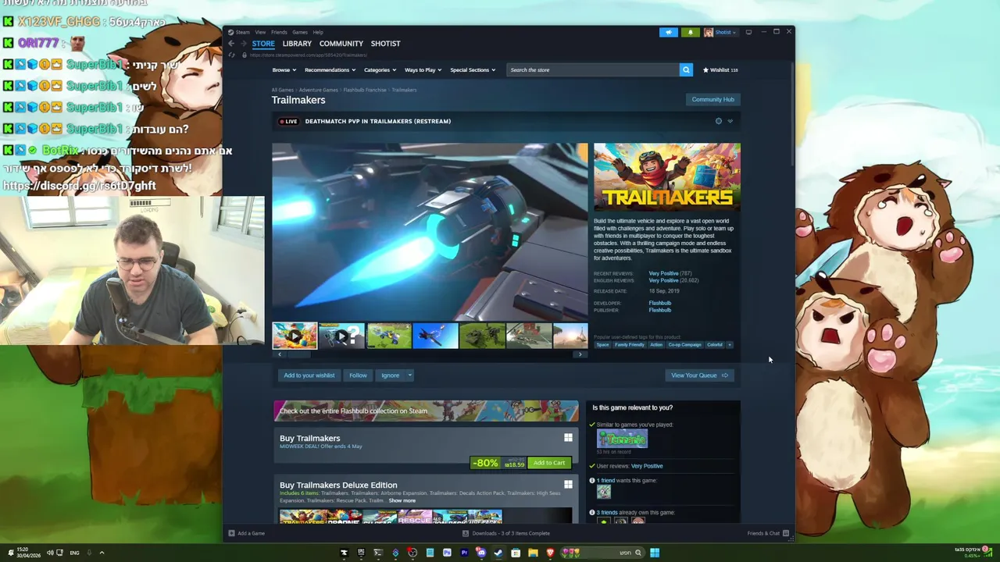Open the Friends menu
1000x562 pixels.
click(279, 32)
